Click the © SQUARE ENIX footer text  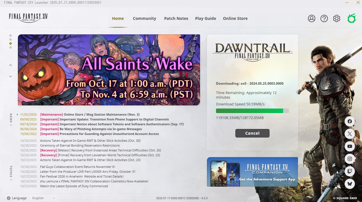[x=345, y=198]
